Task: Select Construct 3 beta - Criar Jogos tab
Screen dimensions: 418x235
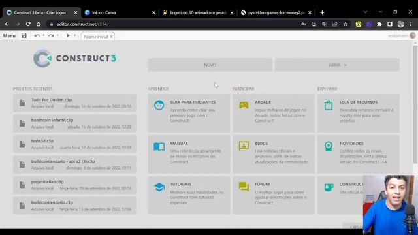Action: pyautogui.click(x=42, y=12)
